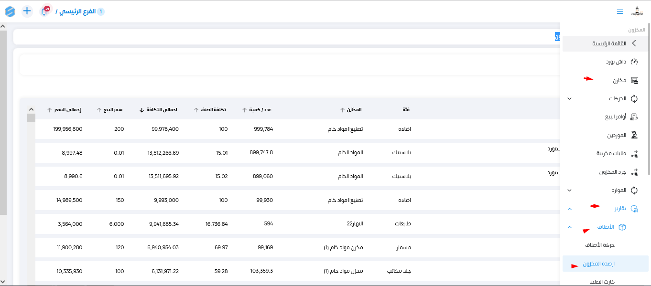Open حركة الأصناف report
Screen dimensions: 651x286
pyautogui.click(x=599, y=245)
